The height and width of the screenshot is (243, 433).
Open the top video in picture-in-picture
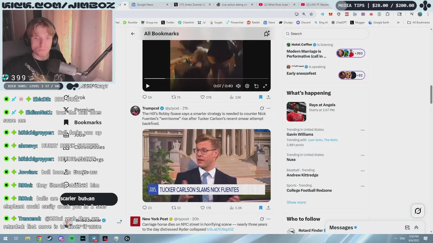pos(256,86)
